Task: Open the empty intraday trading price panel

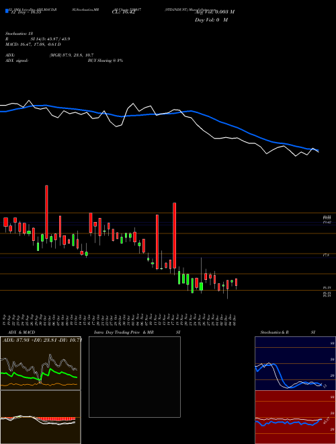Action: pyautogui.click(x=134, y=377)
